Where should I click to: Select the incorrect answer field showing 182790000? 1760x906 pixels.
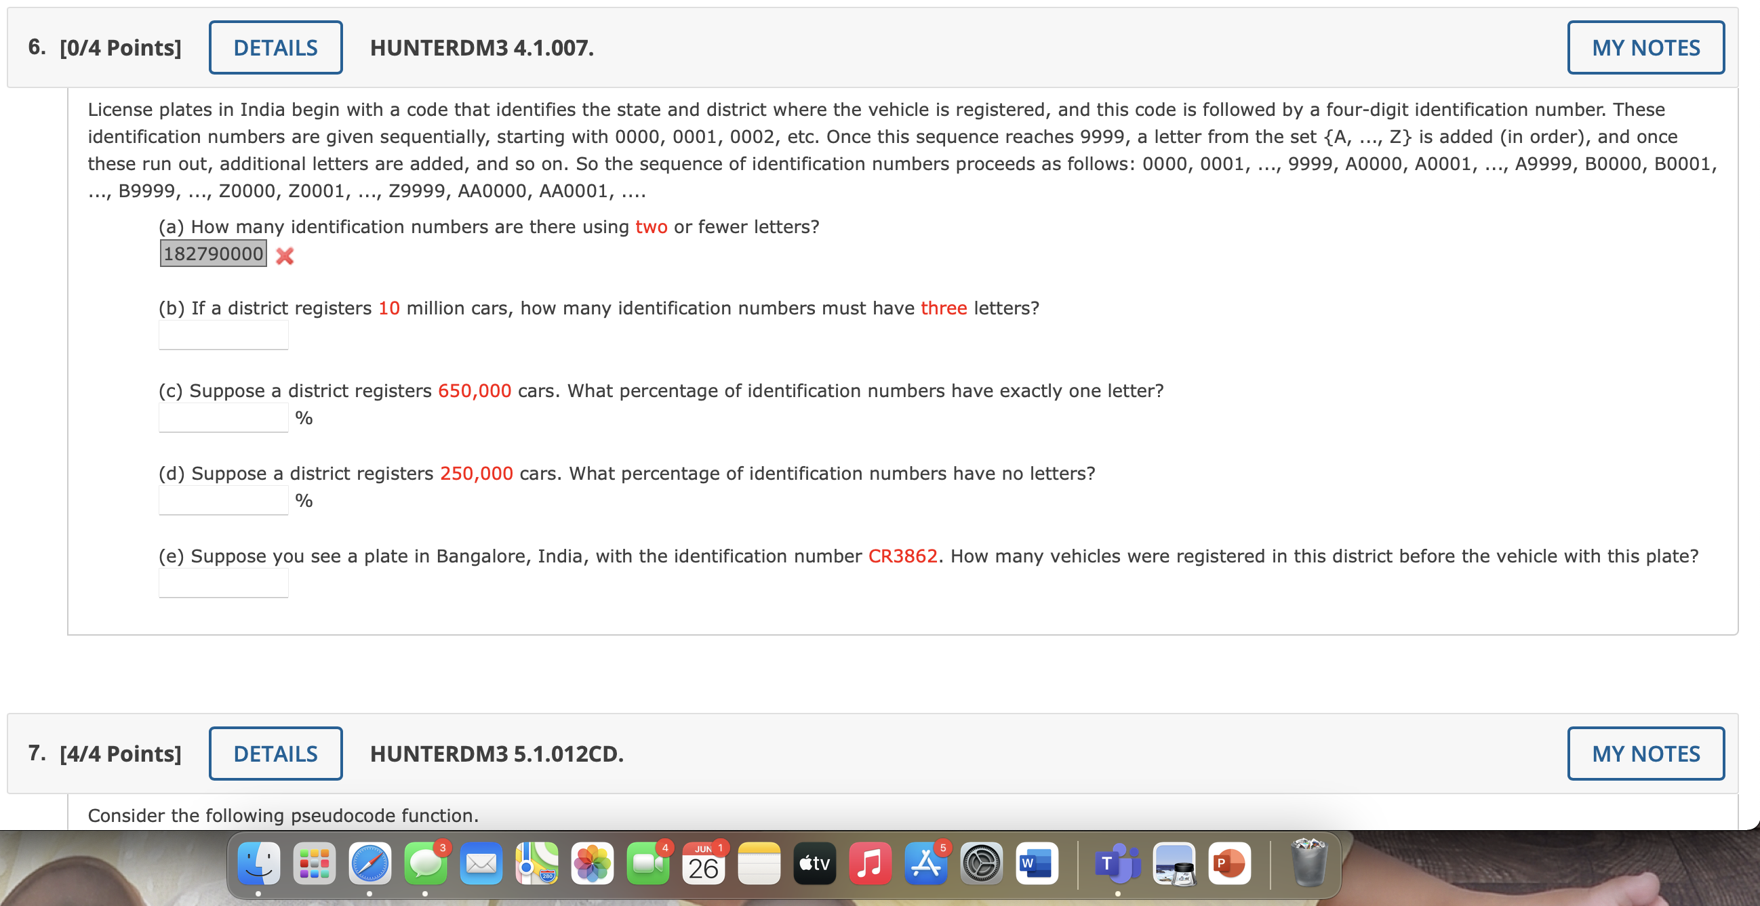pyautogui.click(x=212, y=253)
